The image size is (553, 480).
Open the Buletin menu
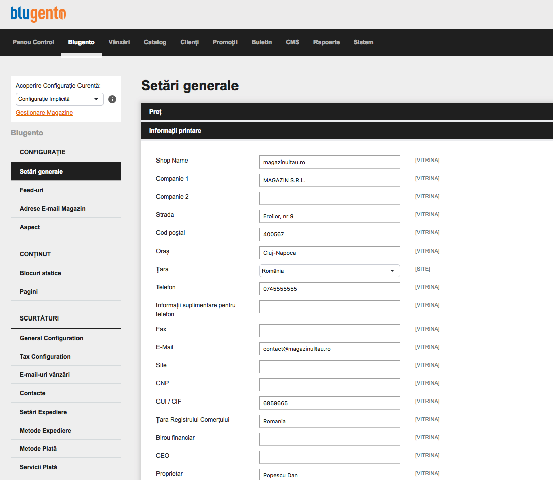(261, 42)
